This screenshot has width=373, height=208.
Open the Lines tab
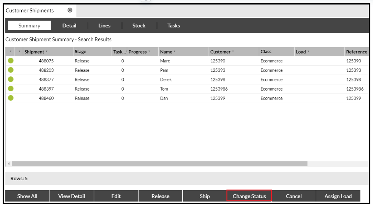[x=104, y=25]
